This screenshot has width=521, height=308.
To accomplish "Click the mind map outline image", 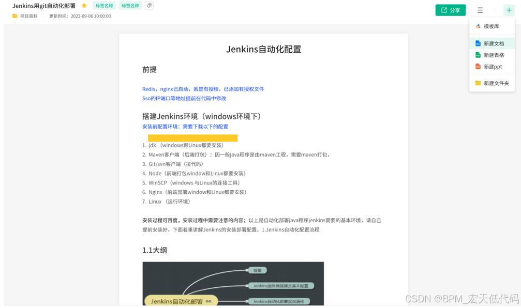I will click(233, 283).
